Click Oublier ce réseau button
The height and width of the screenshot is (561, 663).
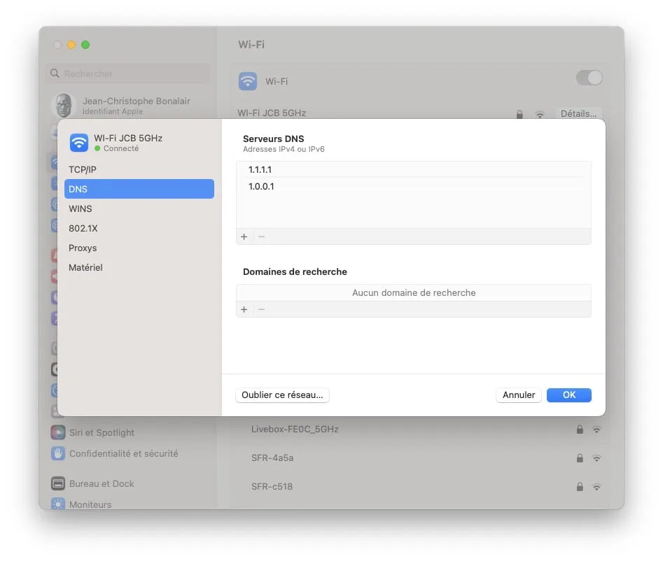point(282,395)
